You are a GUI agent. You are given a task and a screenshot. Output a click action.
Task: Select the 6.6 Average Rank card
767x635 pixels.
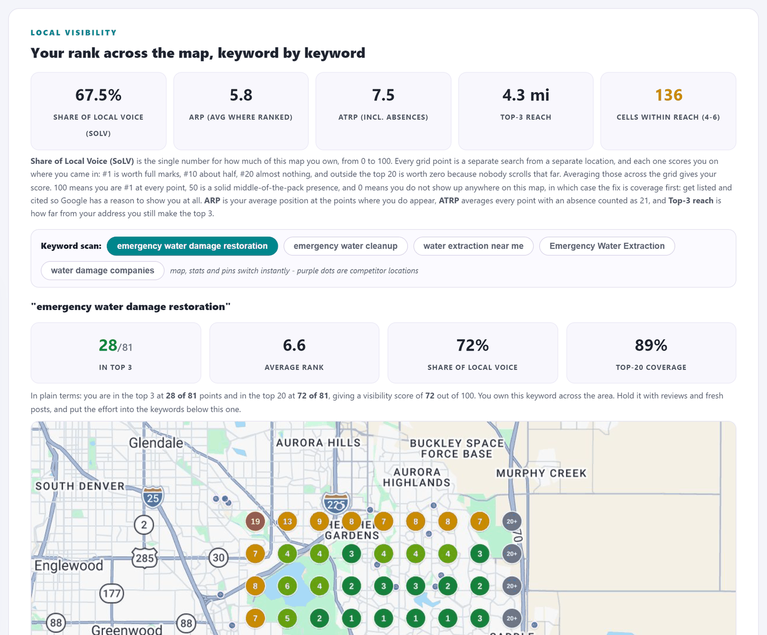294,353
